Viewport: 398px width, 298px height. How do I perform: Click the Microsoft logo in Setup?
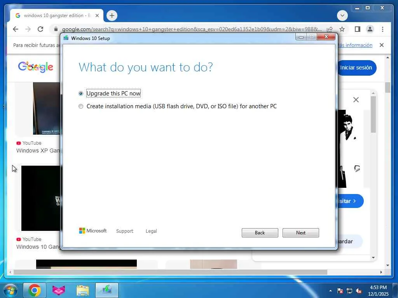pos(93,230)
